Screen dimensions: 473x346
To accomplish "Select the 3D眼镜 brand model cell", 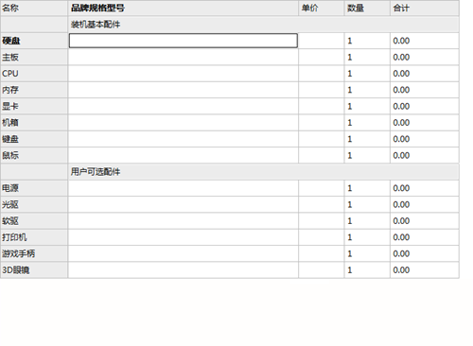I will pos(184,270).
